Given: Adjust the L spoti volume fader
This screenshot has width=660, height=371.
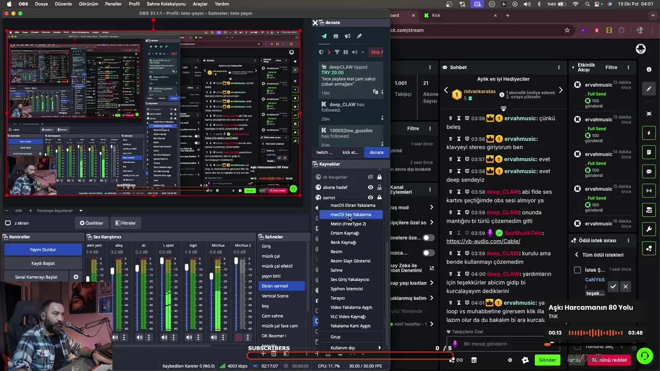Looking at the screenshot, I should pos(162,262).
